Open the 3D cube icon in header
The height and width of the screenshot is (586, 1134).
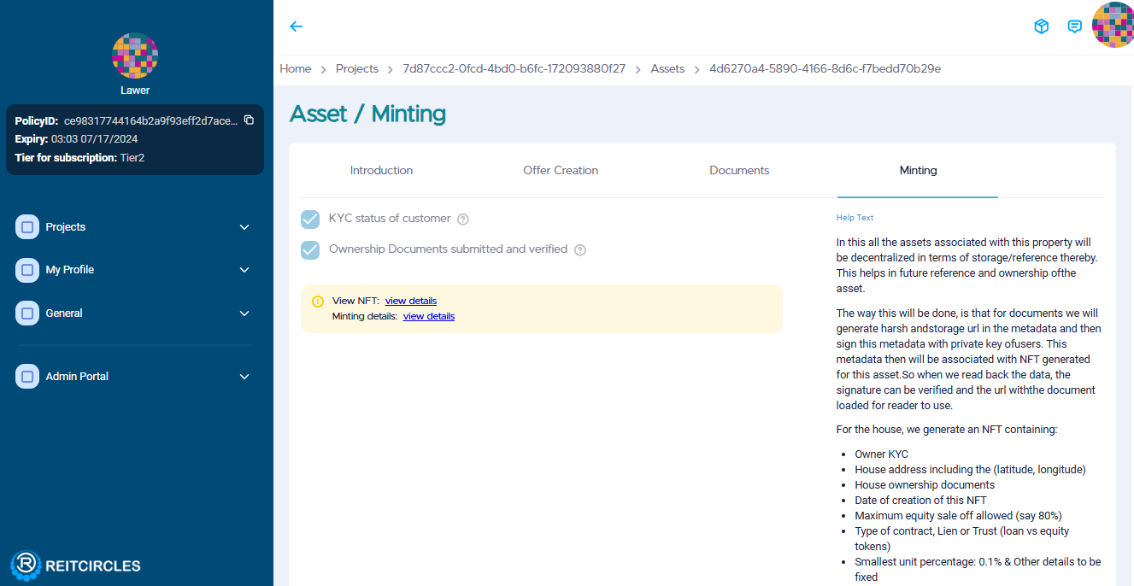(1041, 26)
